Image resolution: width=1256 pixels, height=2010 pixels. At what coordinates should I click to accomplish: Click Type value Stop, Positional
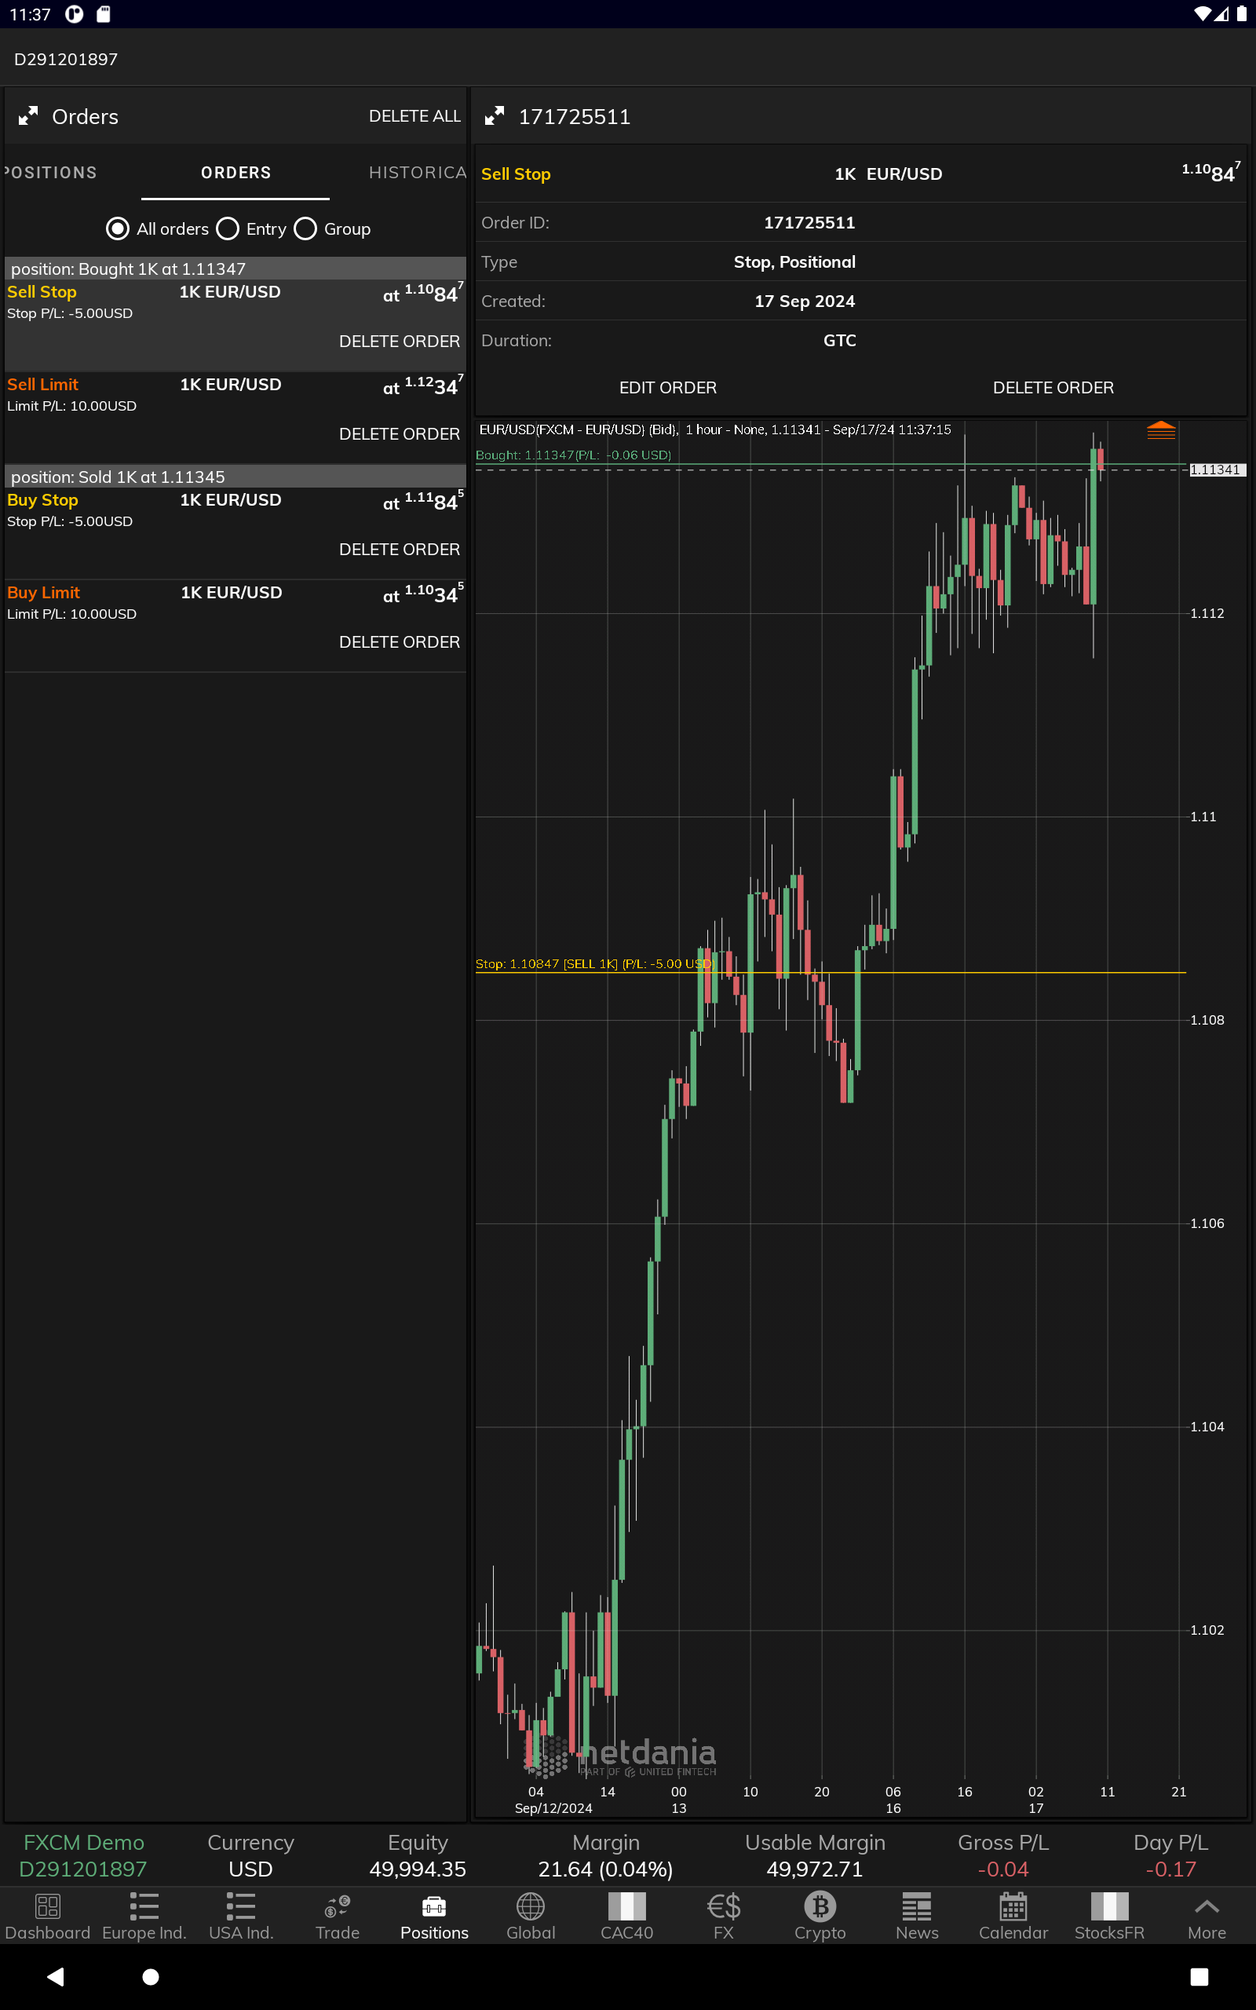794,261
